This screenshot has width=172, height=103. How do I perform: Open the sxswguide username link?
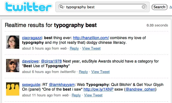pos(31,85)
